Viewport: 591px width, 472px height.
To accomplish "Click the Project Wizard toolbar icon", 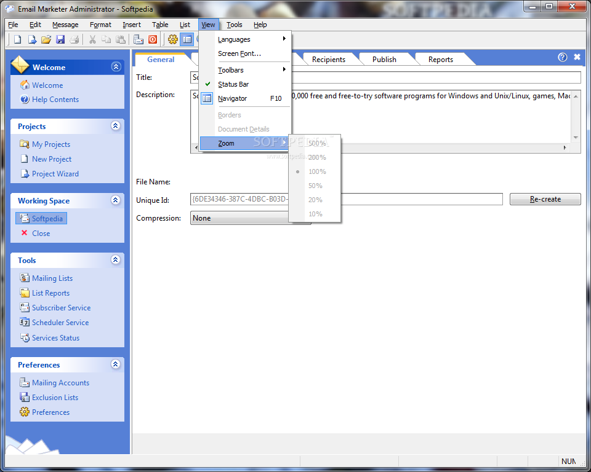I will (32, 39).
